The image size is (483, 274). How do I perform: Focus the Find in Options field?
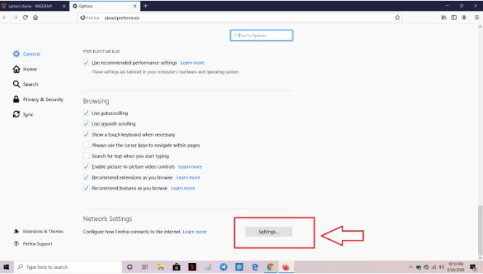coord(262,36)
